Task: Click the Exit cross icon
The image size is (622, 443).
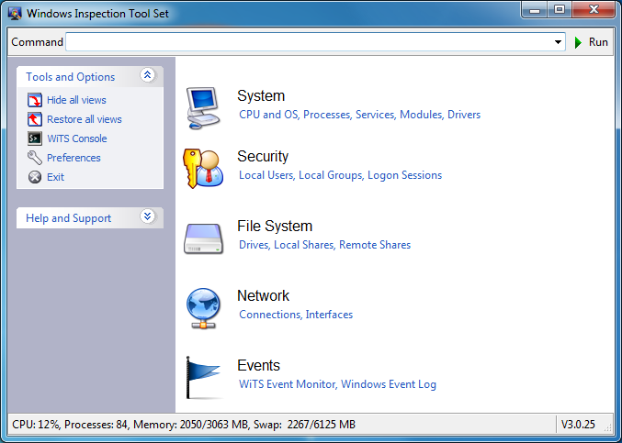Action: [x=35, y=177]
